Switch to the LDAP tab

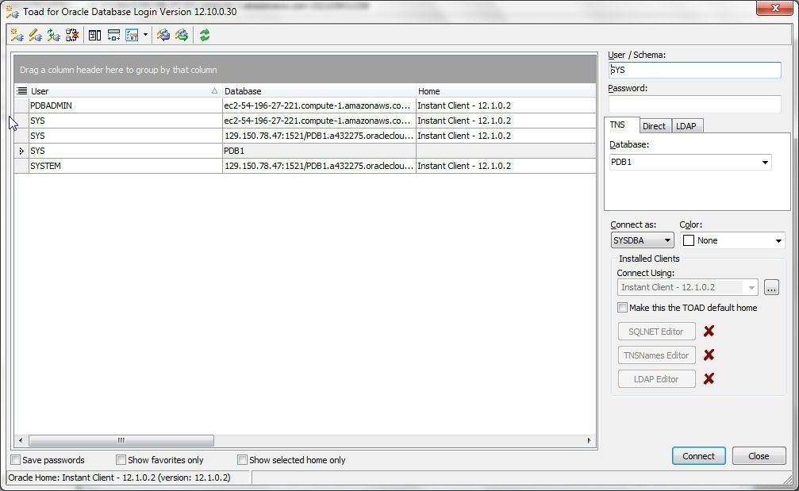click(x=686, y=126)
